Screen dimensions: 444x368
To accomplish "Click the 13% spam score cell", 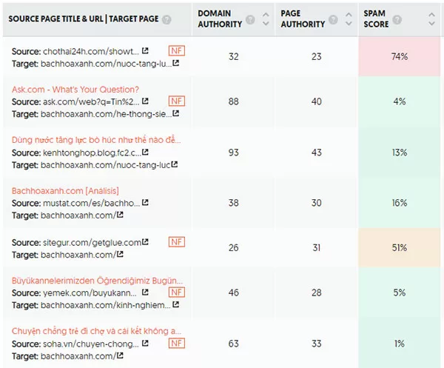I will click(x=400, y=153).
